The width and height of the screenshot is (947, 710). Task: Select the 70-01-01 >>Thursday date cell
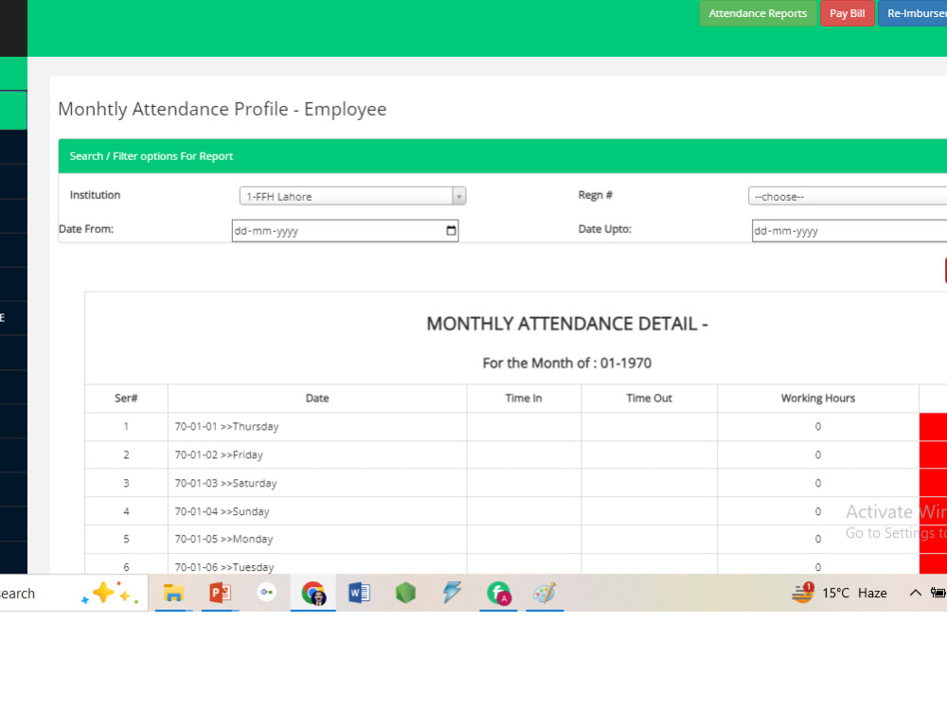[x=317, y=427]
